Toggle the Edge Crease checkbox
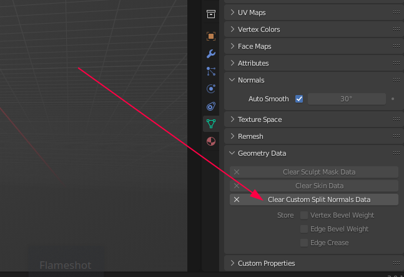The height and width of the screenshot is (277, 404). click(304, 243)
